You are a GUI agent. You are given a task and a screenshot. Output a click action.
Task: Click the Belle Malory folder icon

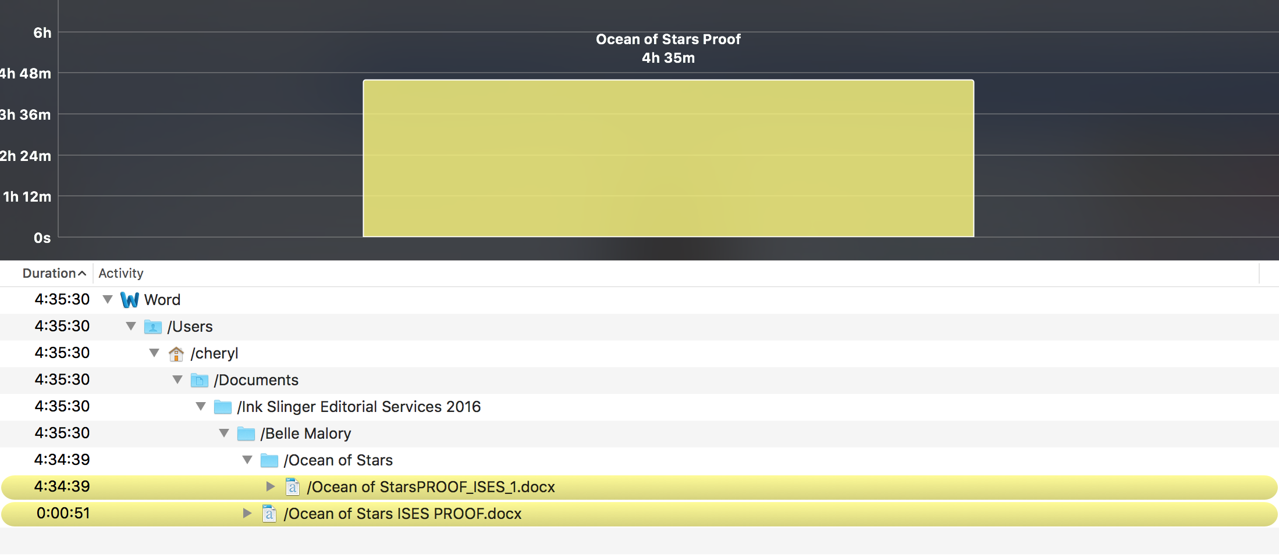pos(246,433)
